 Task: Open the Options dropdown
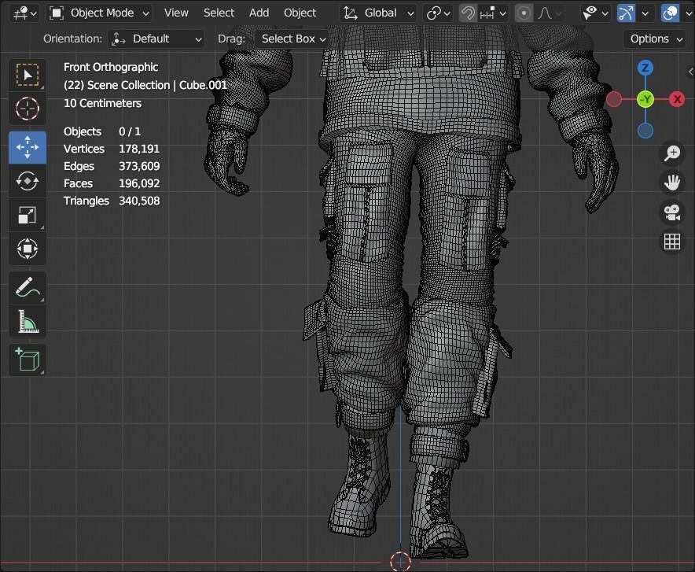coord(655,39)
